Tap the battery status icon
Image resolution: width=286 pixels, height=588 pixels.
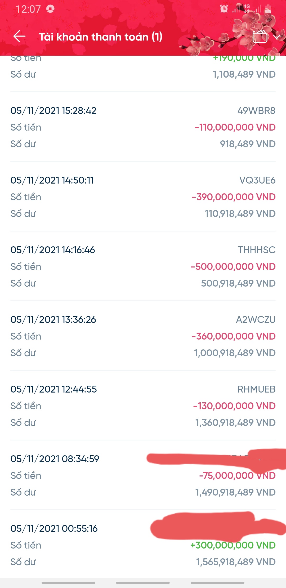pos(268,9)
